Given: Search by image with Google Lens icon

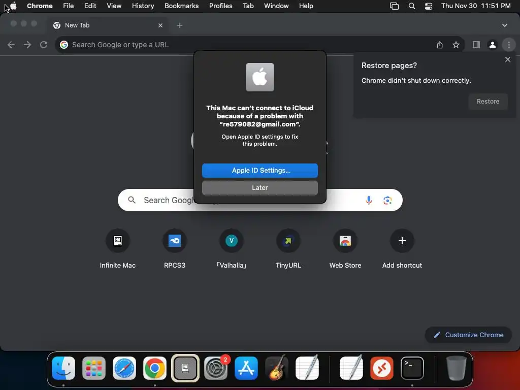Looking at the screenshot, I should click(387, 200).
